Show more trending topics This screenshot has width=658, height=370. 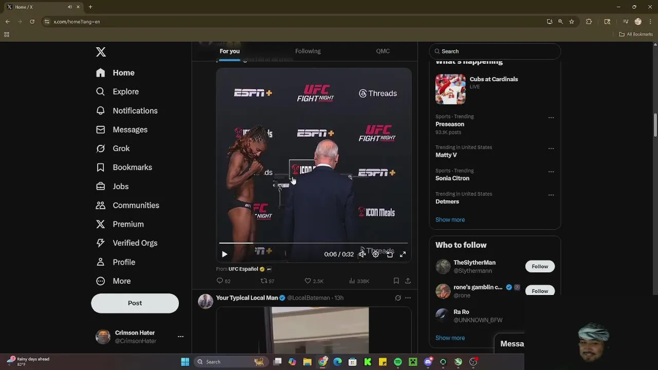[450, 220]
